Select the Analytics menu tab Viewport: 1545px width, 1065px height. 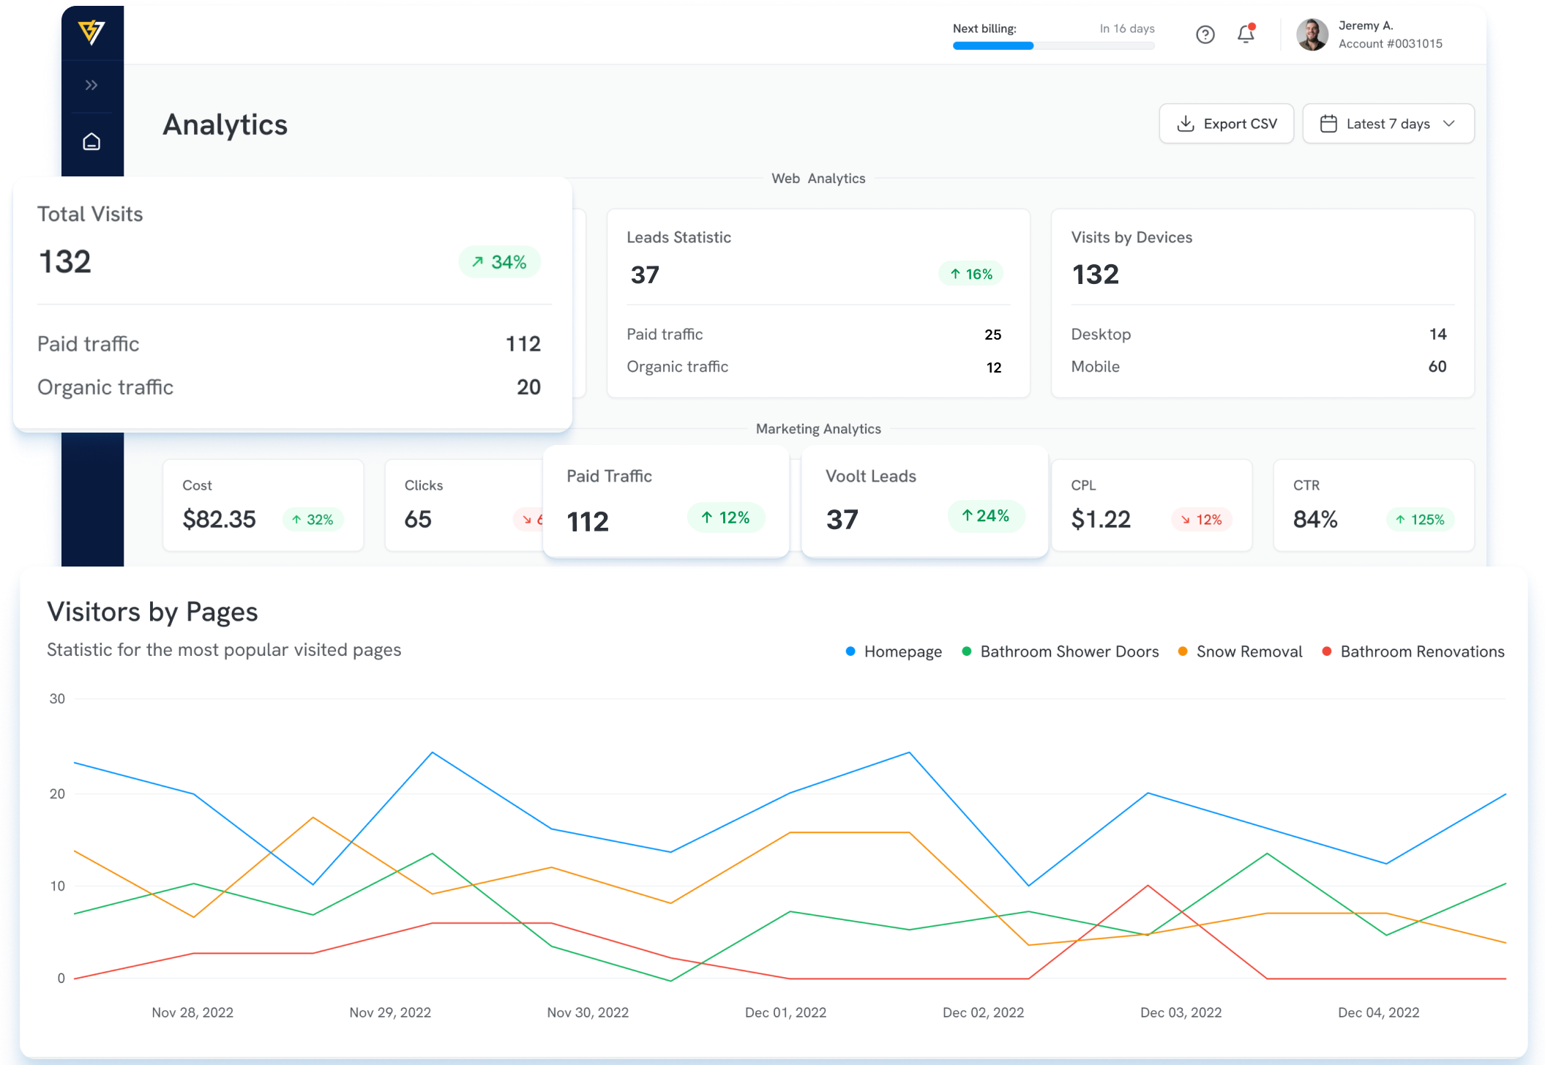225,122
